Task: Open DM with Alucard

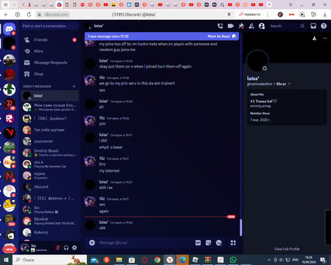Action: (x=50, y=187)
